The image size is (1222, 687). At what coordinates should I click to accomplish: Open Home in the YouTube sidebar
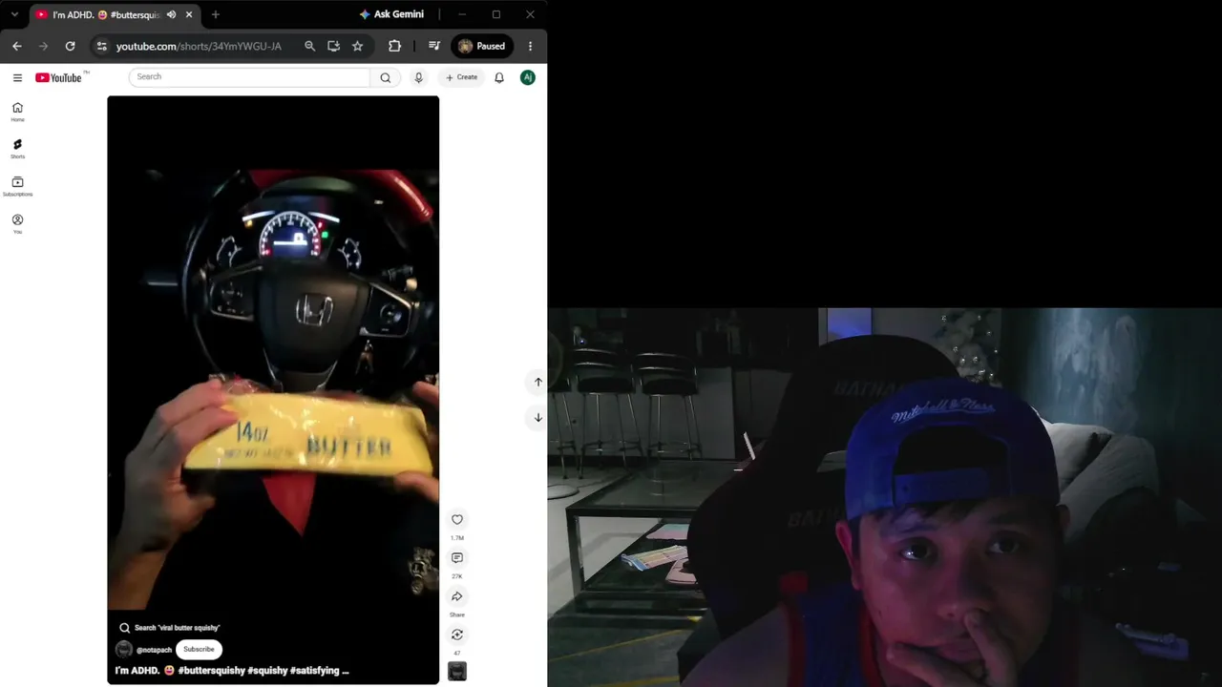[x=17, y=112]
